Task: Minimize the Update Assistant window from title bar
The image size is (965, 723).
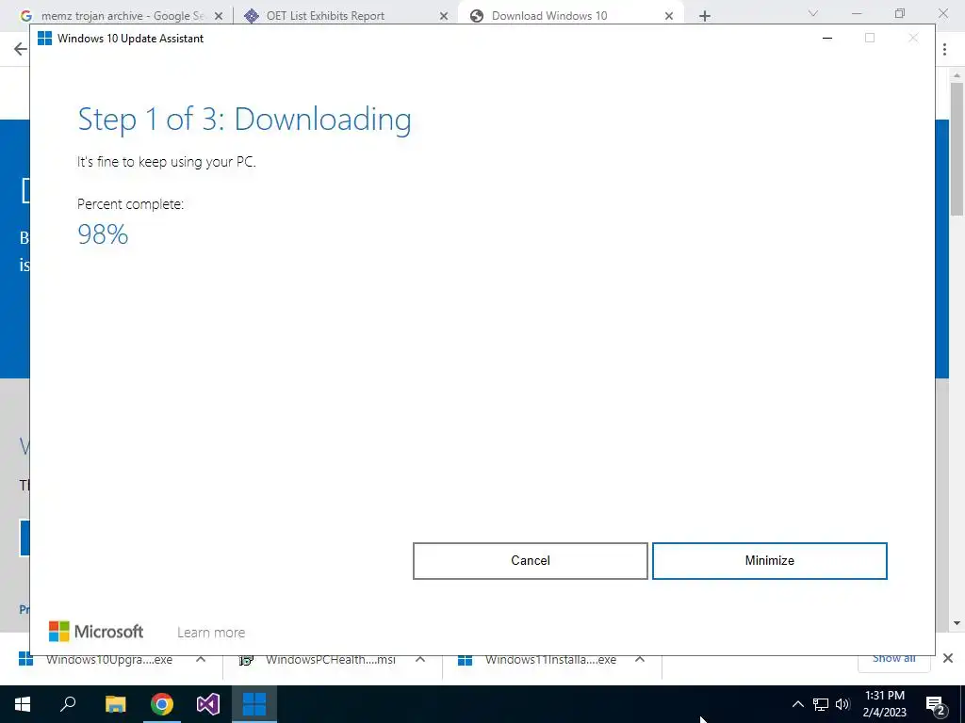Action: coord(827,38)
